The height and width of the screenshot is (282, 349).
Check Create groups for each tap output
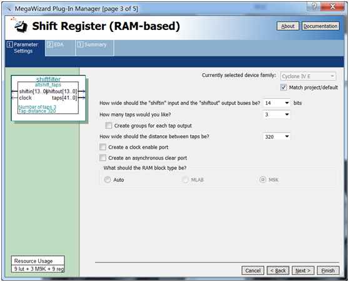(109, 126)
